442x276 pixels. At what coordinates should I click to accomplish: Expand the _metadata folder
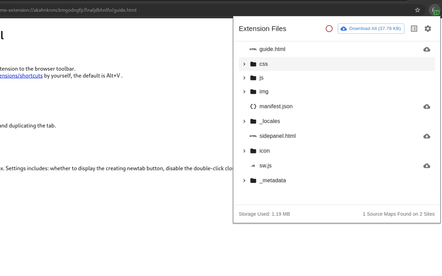pyautogui.click(x=244, y=181)
